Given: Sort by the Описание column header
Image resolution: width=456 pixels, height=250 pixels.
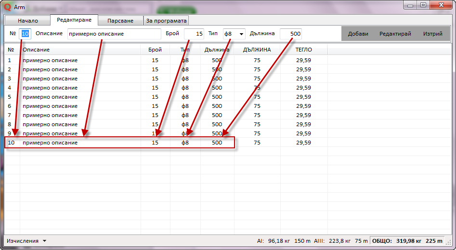Looking at the screenshot, I should click(x=36, y=50).
